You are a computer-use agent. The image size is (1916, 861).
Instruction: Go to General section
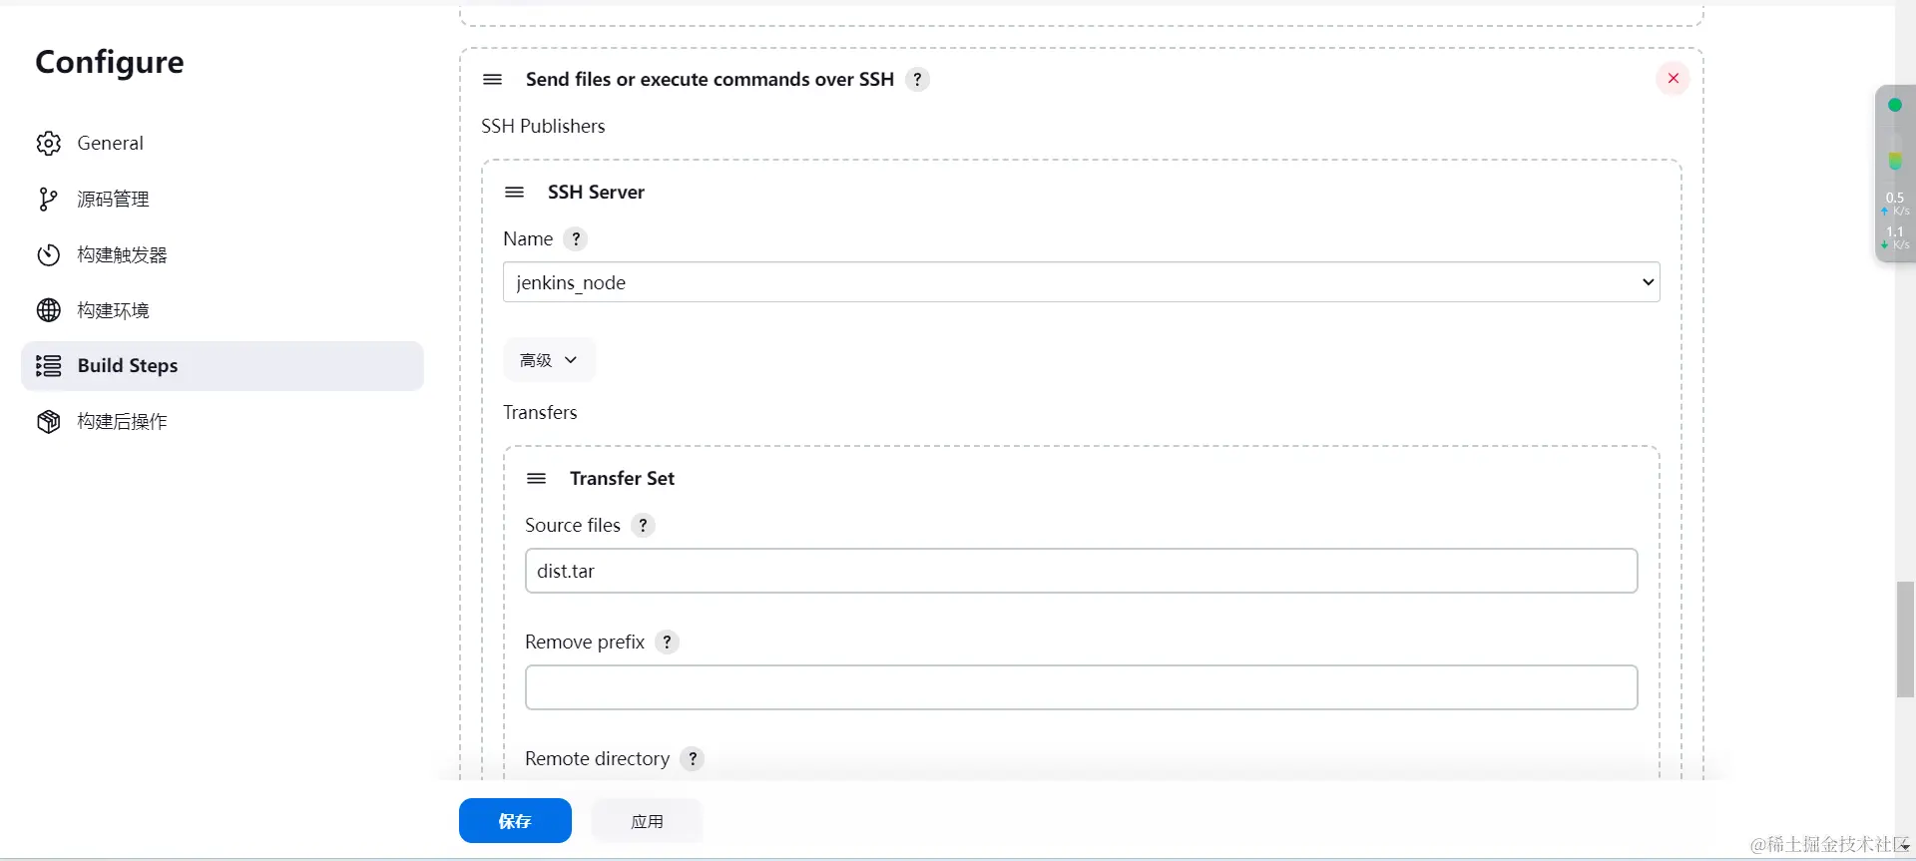(222, 144)
